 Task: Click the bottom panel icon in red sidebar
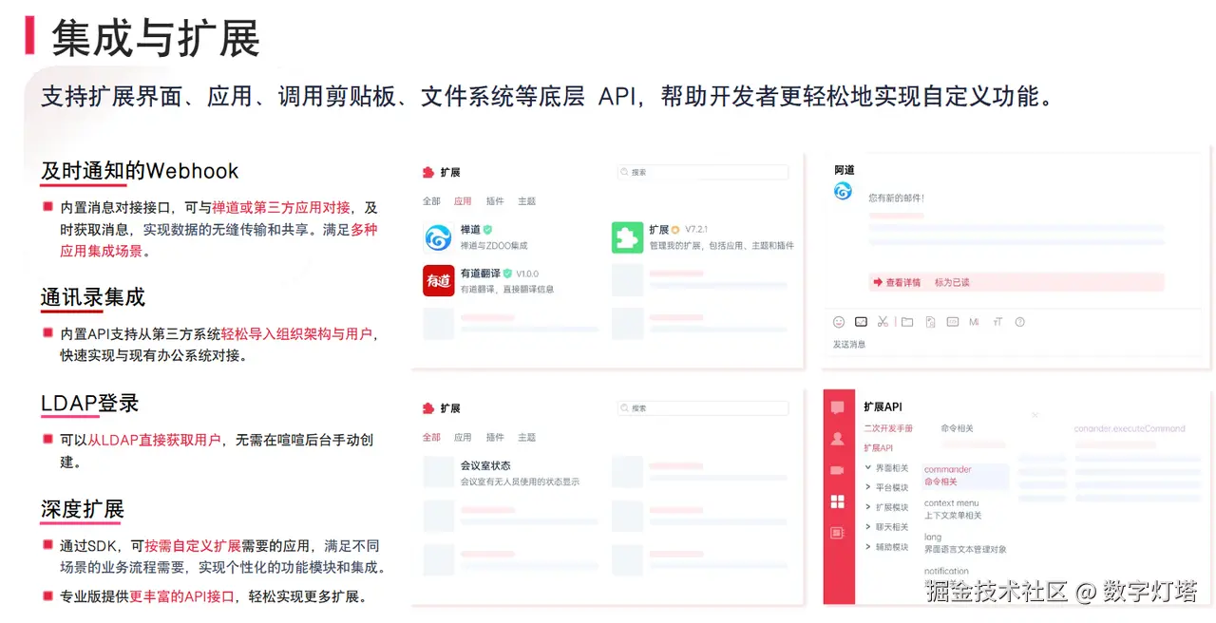[837, 533]
